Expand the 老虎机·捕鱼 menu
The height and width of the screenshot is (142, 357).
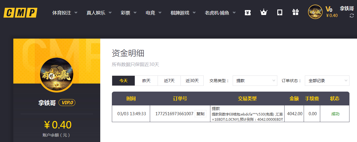pos(217,13)
